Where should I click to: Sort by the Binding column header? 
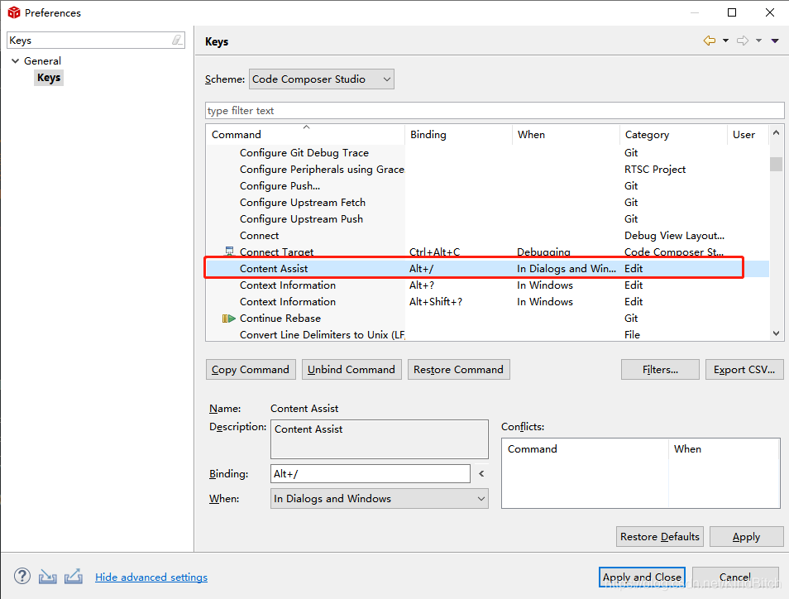coord(458,134)
